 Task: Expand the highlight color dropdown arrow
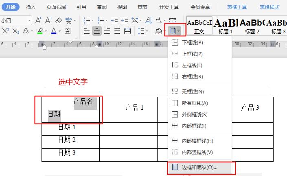[x=46, y=31]
